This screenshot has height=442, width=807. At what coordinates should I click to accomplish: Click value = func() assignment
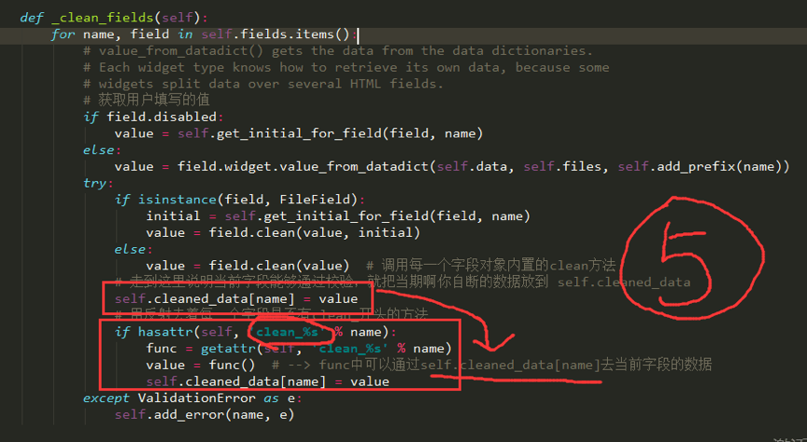coord(200,366)
